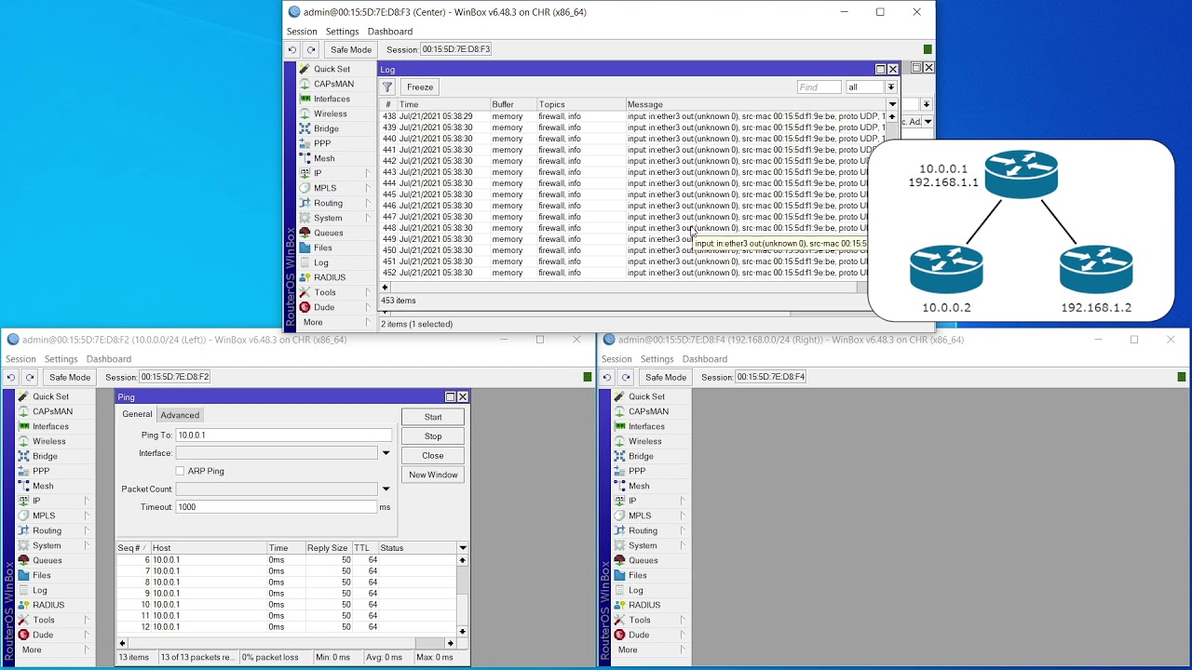
Task: Open Wireless in Center window sidebar
Action: click(330, 114)
